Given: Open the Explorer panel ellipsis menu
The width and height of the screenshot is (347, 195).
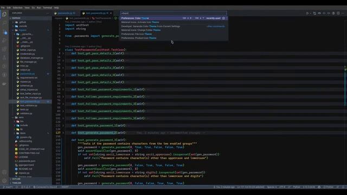Looking at the screenshot, I should 48,13.
